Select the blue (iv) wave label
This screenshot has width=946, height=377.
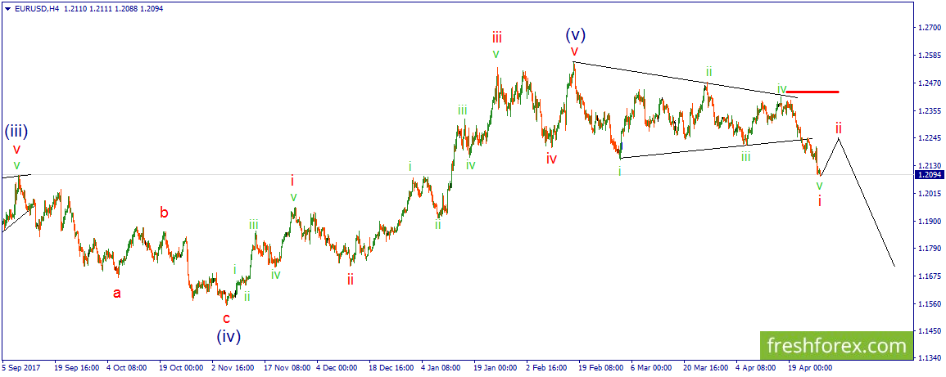pyautogui.click(x=229, y=335)
